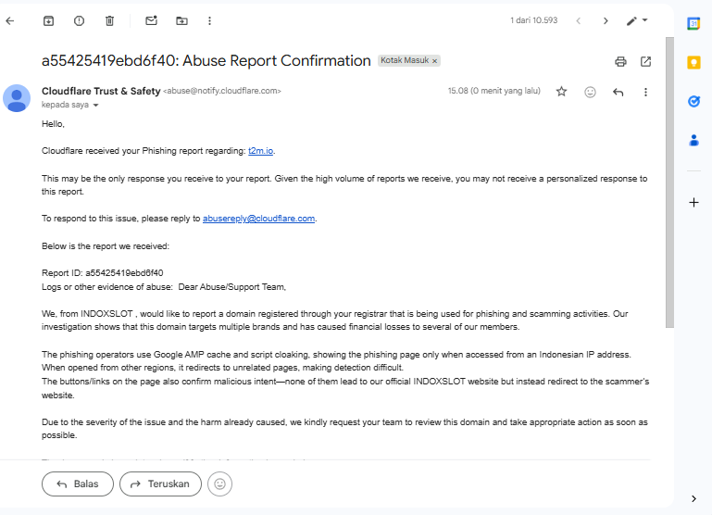Mark the email as unread
Image resolution: width=712 pixels, height=515 pixels.
(x=152, y=20)
